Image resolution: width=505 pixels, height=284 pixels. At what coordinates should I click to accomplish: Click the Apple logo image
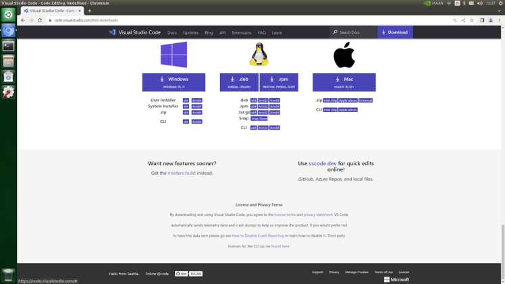[x=344, y=56]
